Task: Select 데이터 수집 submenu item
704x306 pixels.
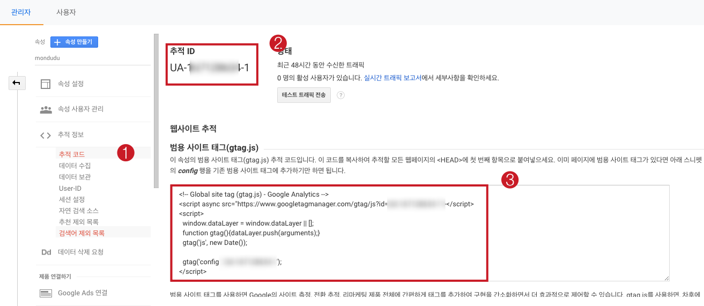Action: coord(75,166)
